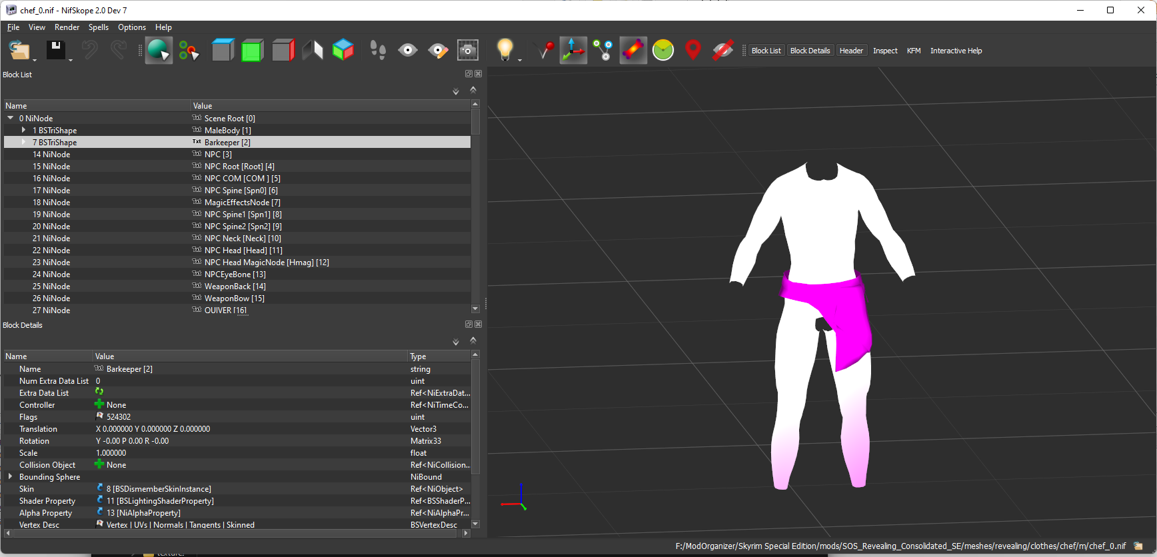This screenshot has height=557, width=1157.
Task: Click the light bulb lighting icon
Action: [x=505, y=51]
